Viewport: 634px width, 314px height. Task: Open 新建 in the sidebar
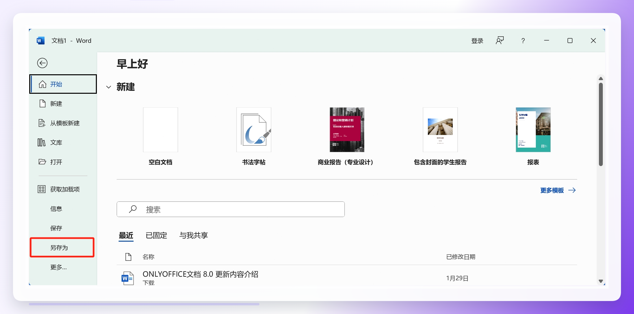(x=63, y=103)
